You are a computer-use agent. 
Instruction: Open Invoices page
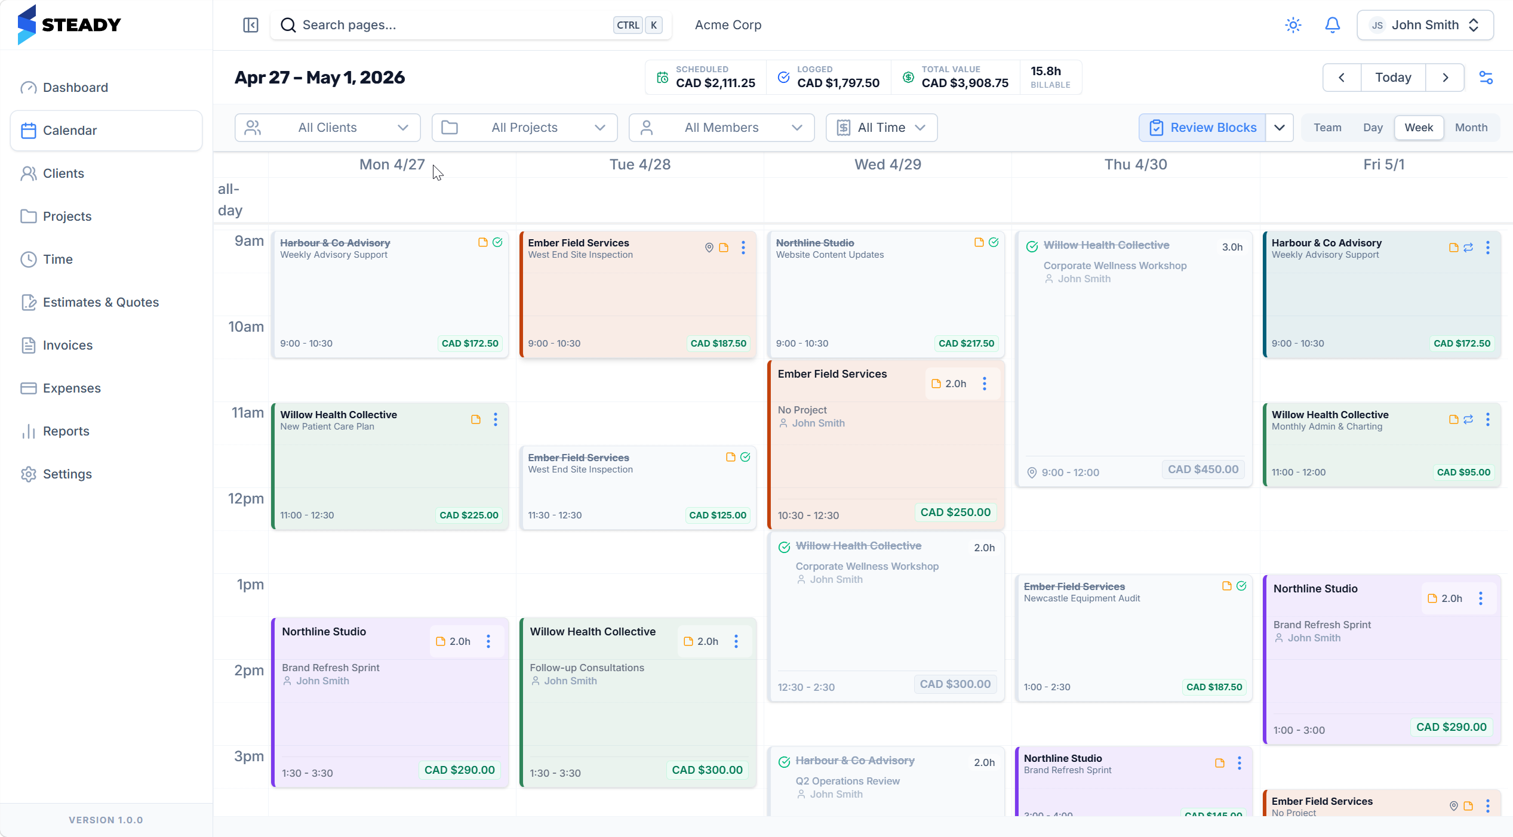click(106, 345)
